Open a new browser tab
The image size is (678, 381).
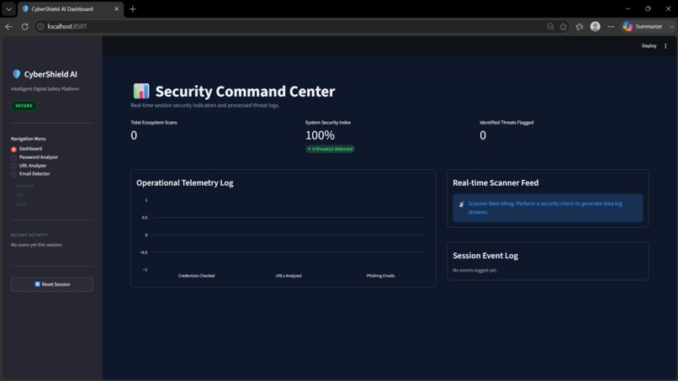pos(133,8)
